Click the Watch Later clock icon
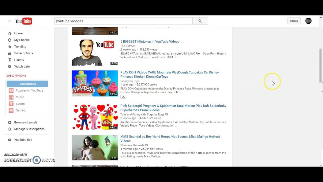This screenshot has height=182, width=323. 10,66
